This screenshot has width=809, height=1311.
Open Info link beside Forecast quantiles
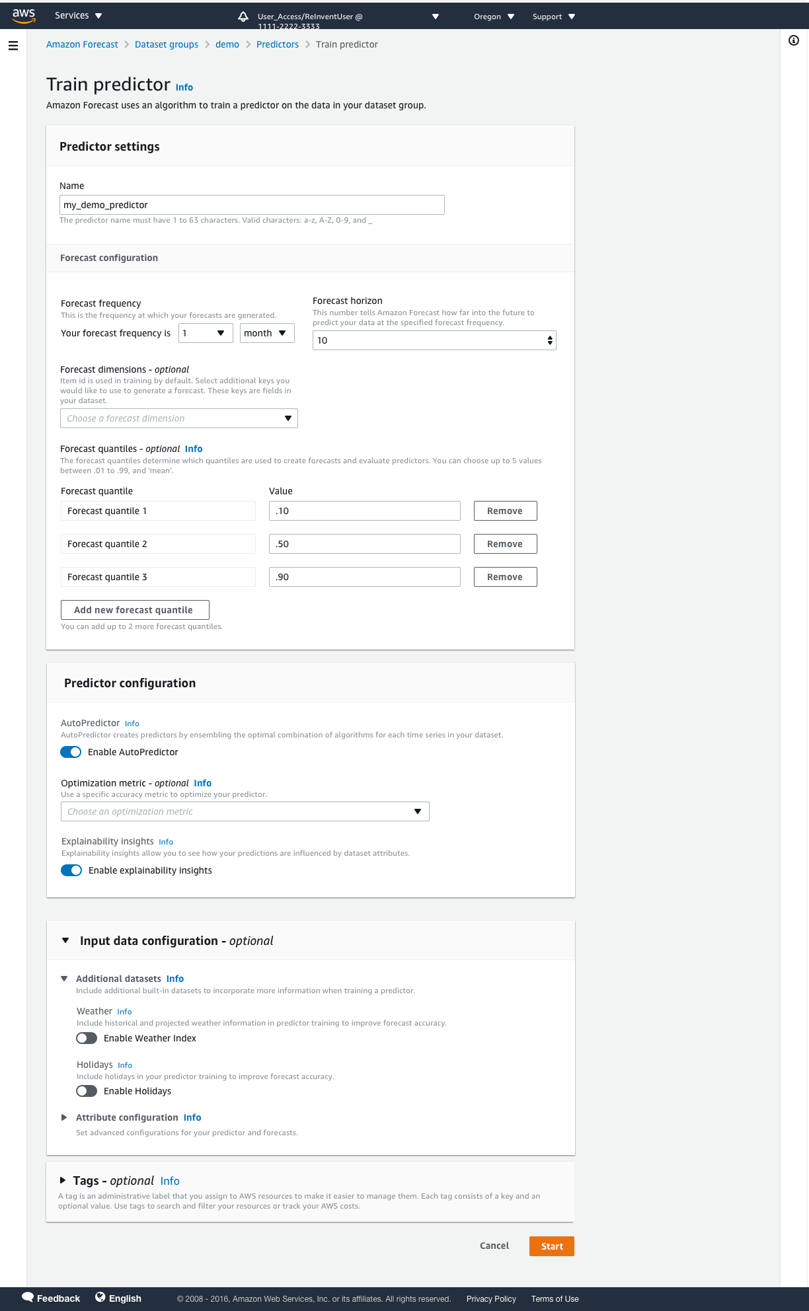tap(194, 449)
